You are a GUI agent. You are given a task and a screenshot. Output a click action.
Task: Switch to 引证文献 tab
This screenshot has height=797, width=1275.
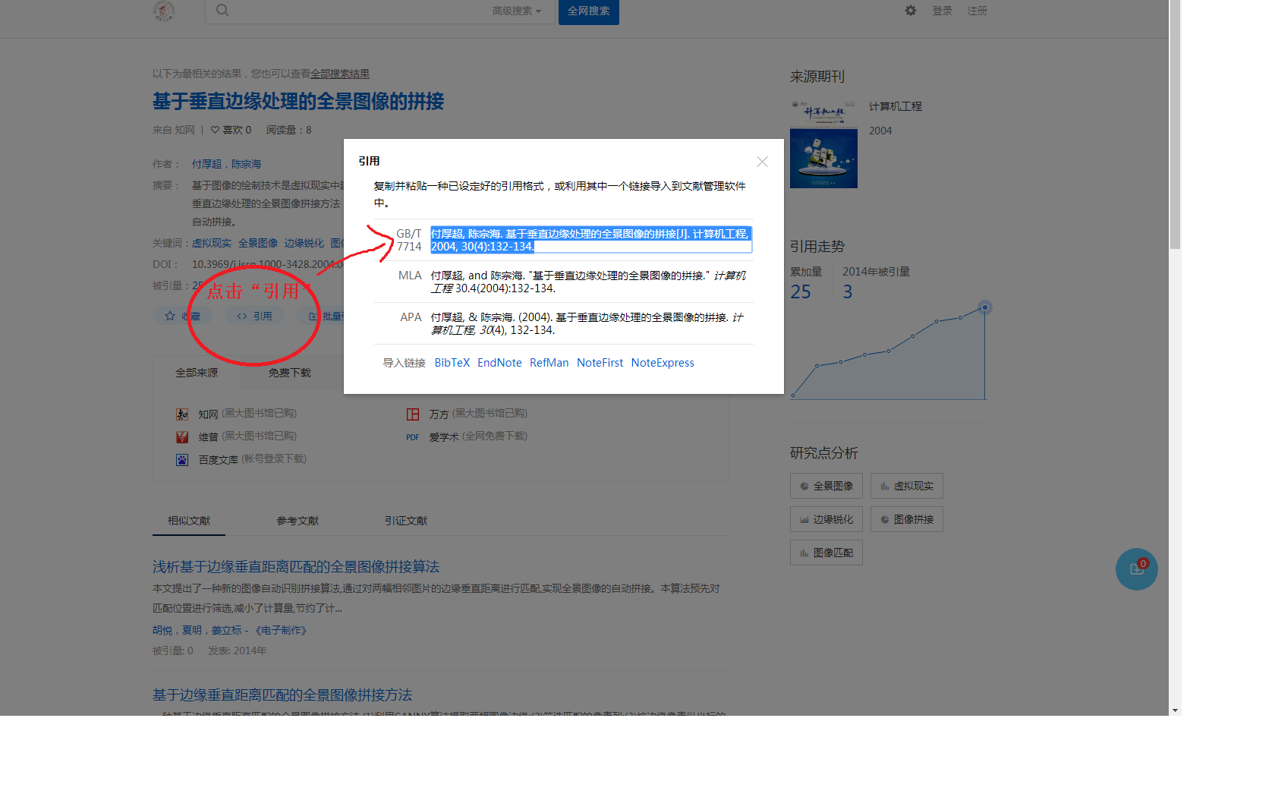(x=406, y=521)
